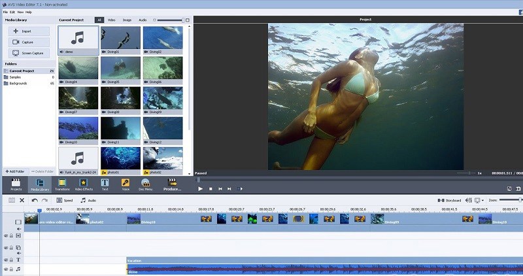Image resolution: width=523 pixels, height=276 pixels.
Task: Click the timeline playhead marker
Action: 39,211
